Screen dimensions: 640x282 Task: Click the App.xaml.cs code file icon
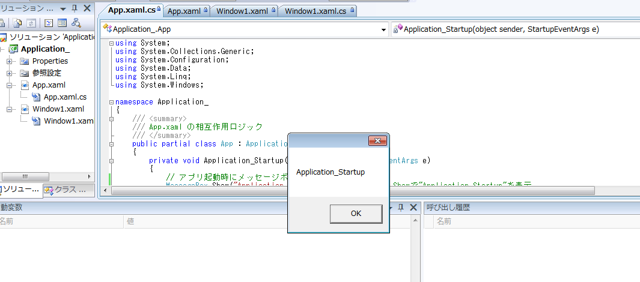(36, 97)
